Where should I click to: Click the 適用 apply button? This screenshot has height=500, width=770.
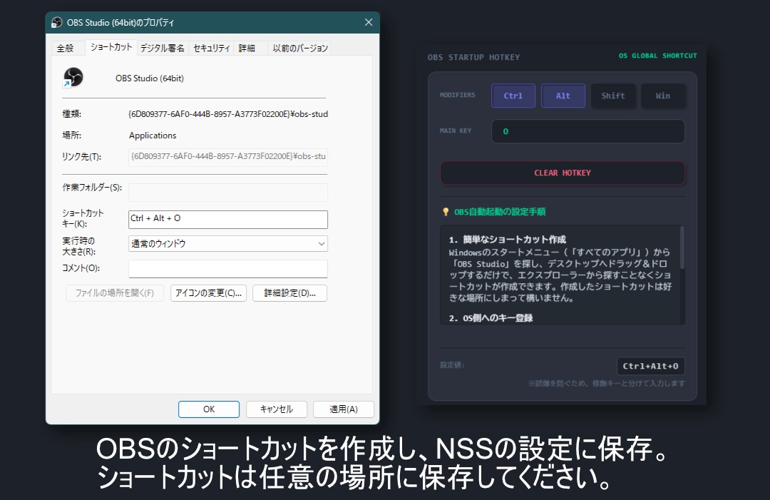pos(344,409)
